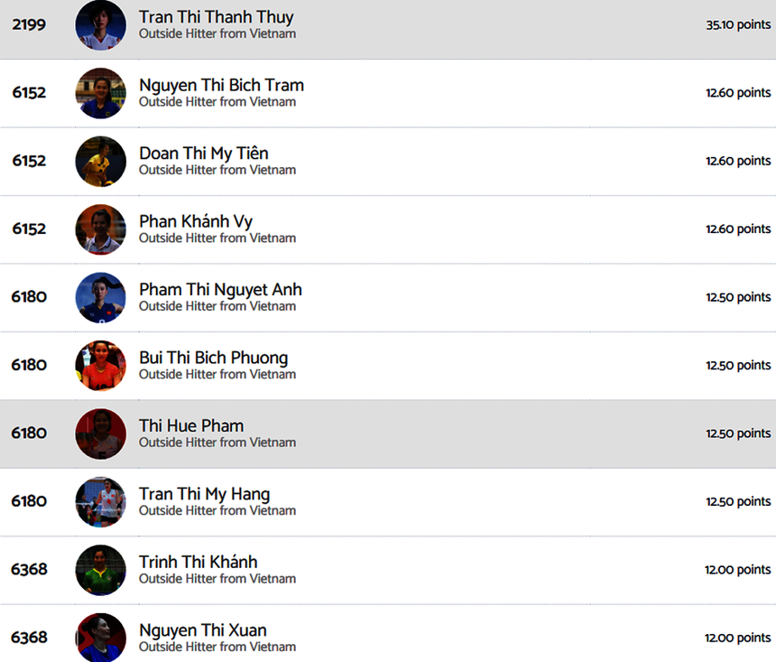Click Tran Thi Thanh Thuy's profile photo
776x662 pixels.
100,25
